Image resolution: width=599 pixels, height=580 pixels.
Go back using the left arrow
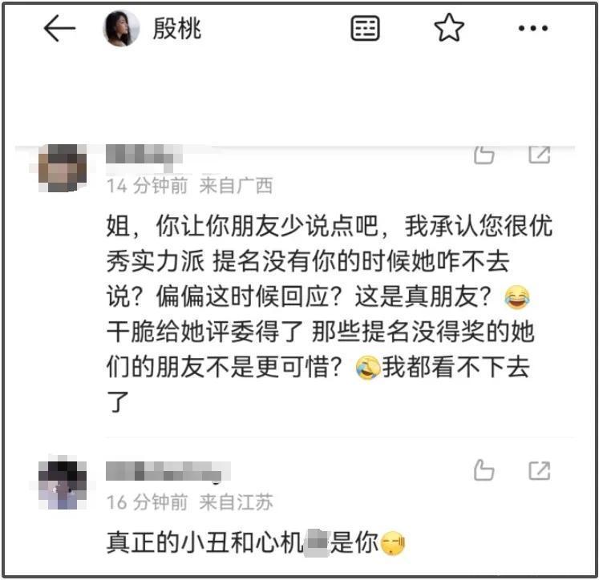coord(59,28)
